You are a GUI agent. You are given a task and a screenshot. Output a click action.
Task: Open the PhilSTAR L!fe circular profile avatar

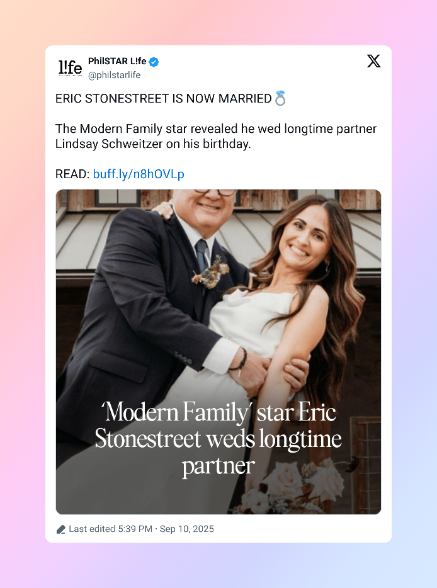pyautogui.click(x=71, y=68)
